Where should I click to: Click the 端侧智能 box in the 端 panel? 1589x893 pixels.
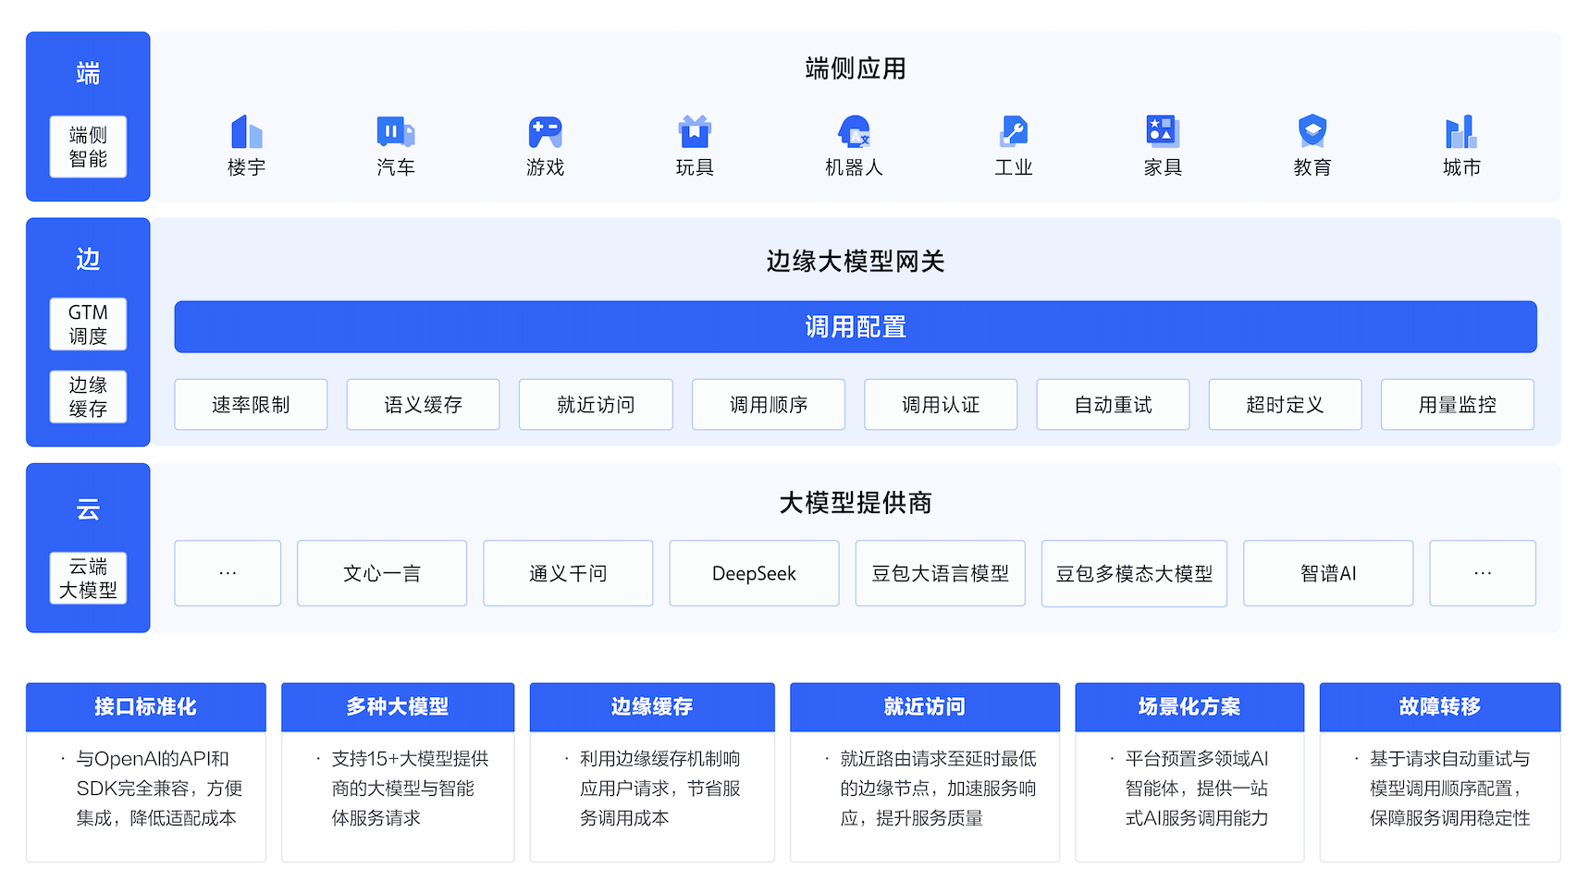click(x=88, y=147)
